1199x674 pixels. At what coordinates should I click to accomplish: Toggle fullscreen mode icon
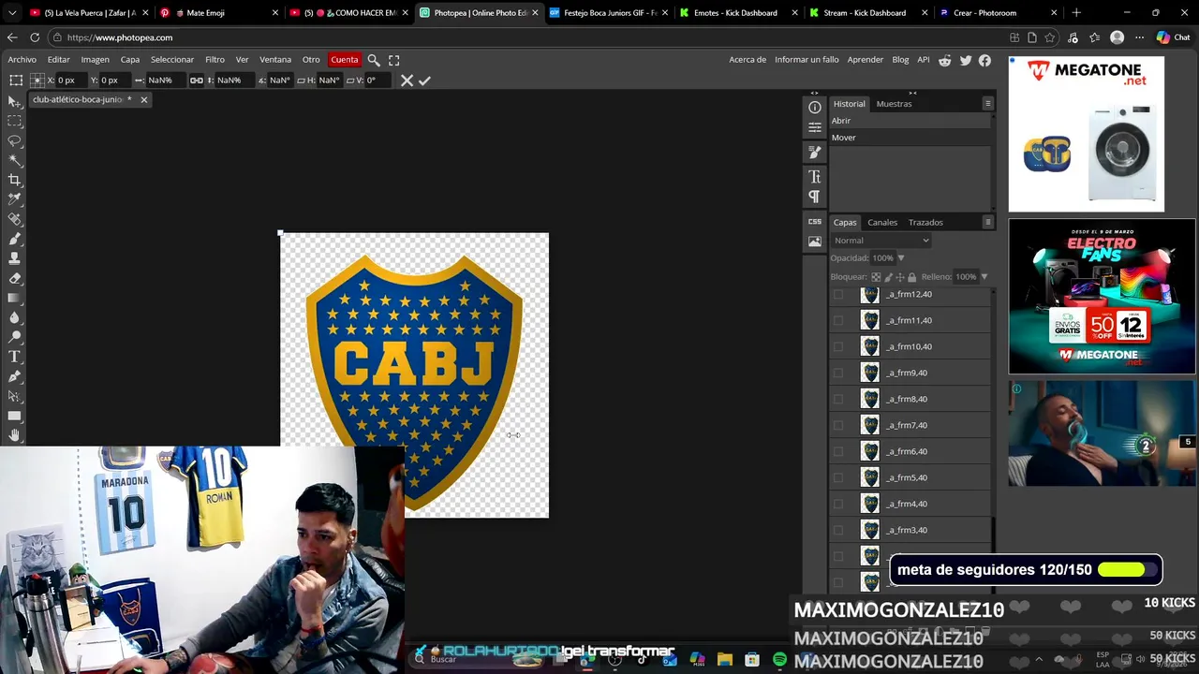(394, 60)
